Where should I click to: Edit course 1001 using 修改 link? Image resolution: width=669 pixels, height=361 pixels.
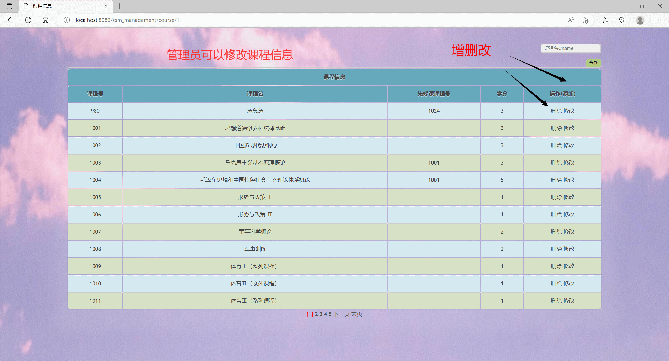569,128
